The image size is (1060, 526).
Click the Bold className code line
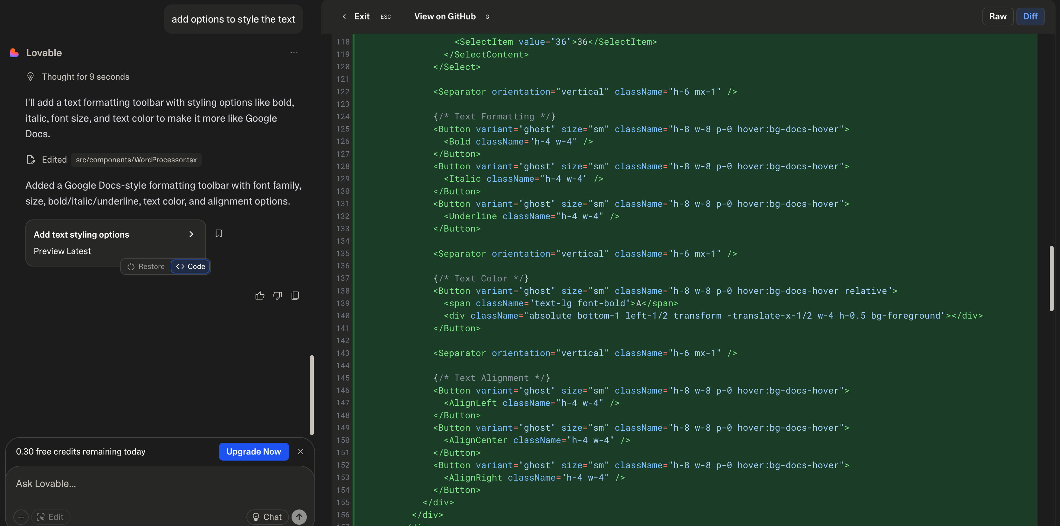(518, 141)
